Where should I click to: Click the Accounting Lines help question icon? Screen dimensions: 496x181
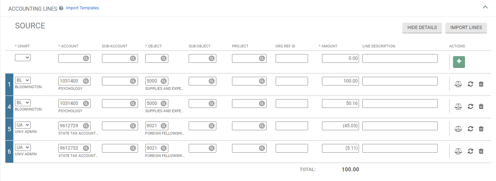click(61, 8)
